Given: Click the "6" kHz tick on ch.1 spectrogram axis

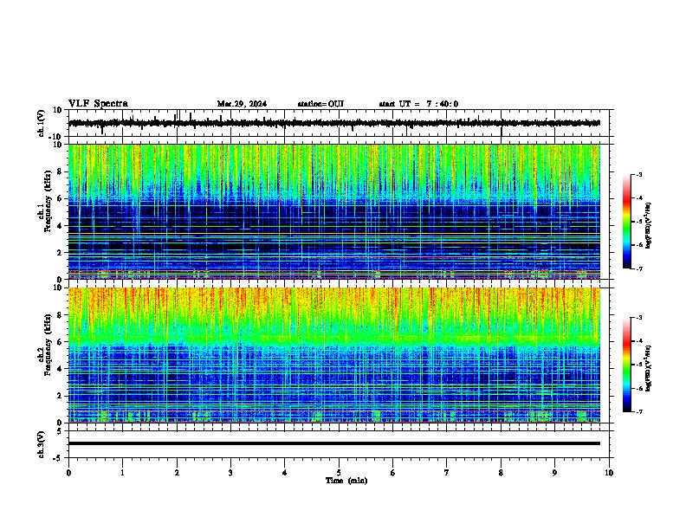Looking at the screenshot, I should point(61,198).
